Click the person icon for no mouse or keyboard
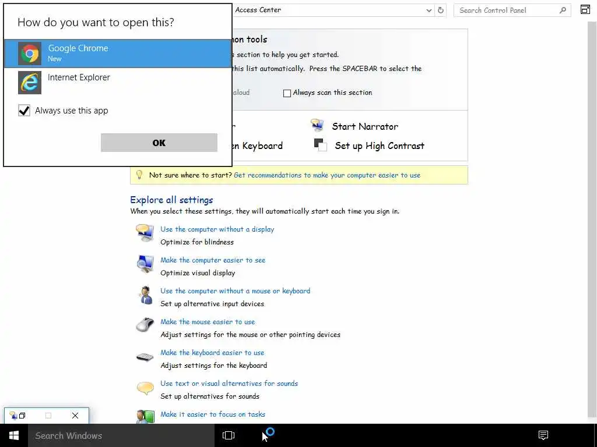Screen dimensions: 597x447 point(145,295)
